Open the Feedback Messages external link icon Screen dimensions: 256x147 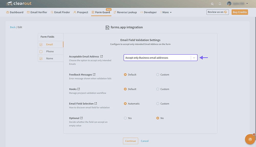94,75
